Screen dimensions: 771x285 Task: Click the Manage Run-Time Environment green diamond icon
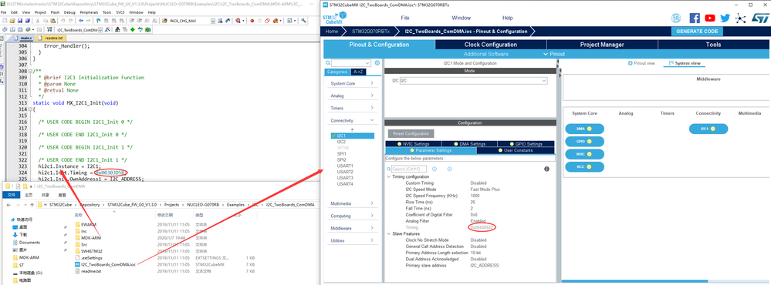pyautogui.click(x=132, y=29)
